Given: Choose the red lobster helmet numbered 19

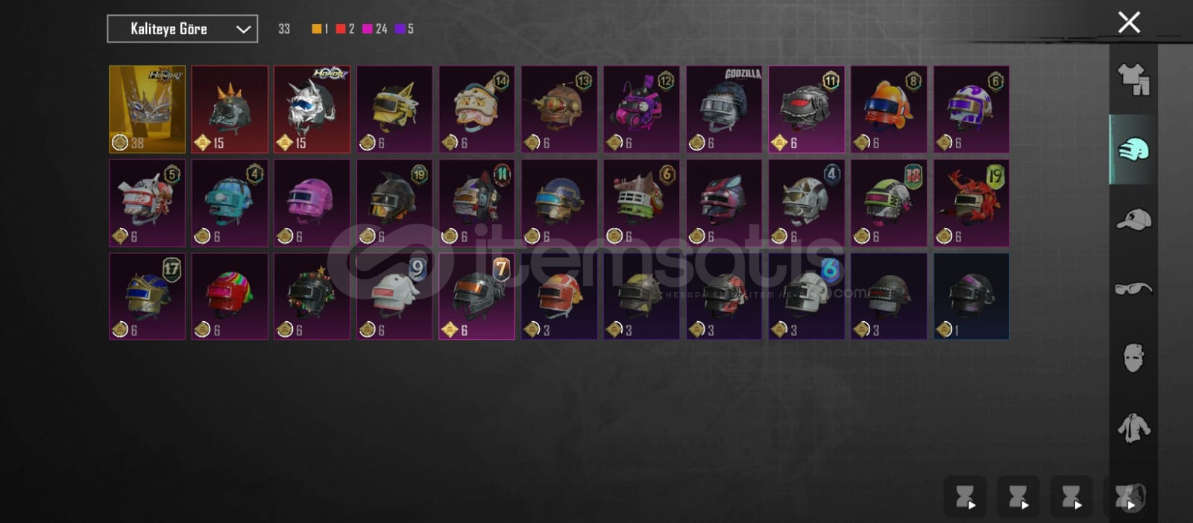Looking at the screenshot, I should tap(972, 203).
